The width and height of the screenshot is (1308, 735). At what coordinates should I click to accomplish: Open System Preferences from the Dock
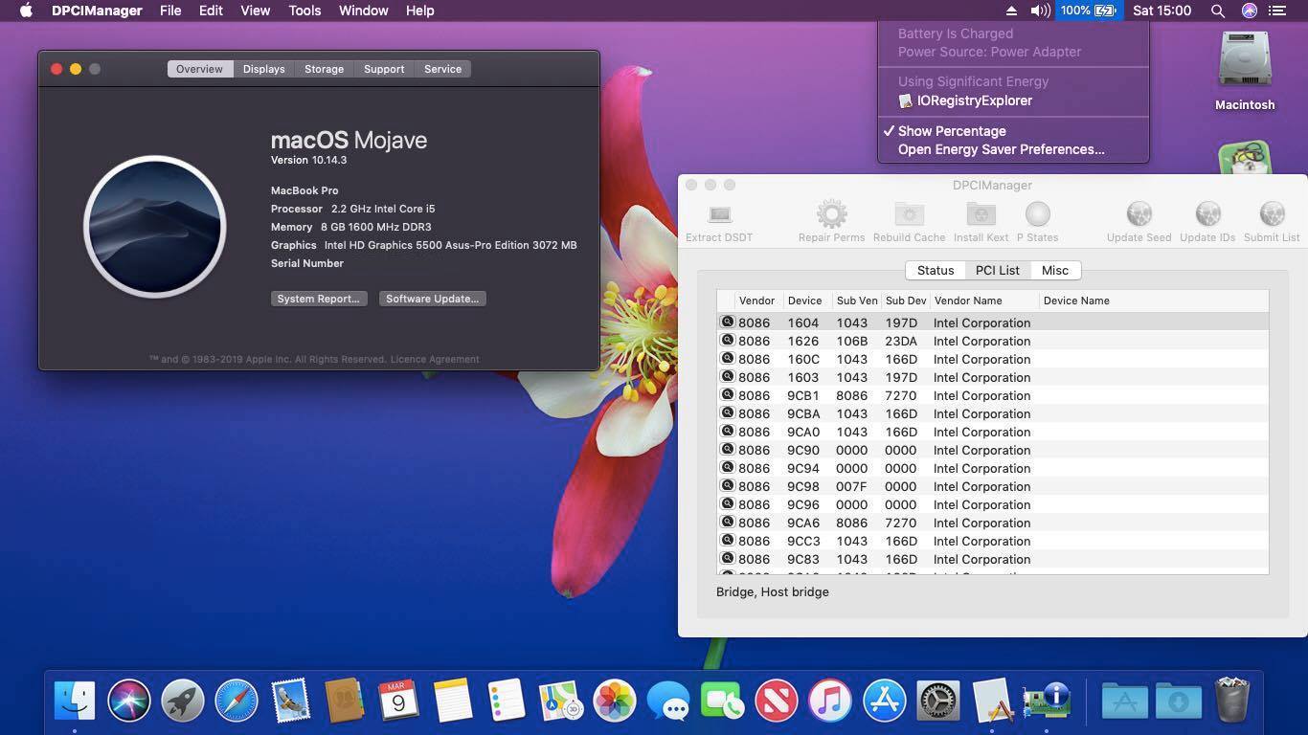click(x=938, y=702)
